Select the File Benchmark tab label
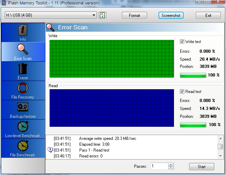The image size is (226, 175). 23,155
